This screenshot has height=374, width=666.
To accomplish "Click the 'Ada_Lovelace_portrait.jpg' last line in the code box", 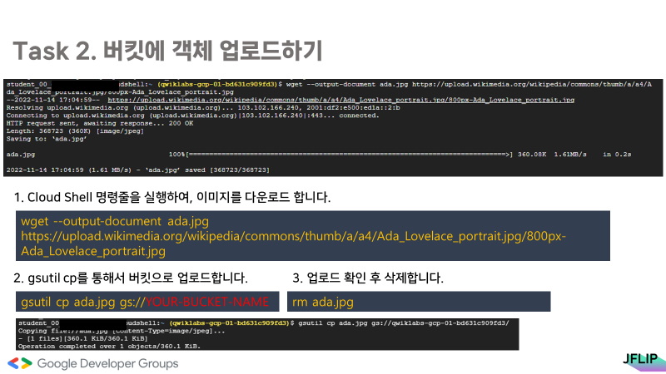I will click(93, 251).
